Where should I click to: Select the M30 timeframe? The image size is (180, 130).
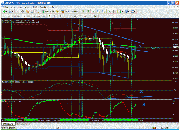point(19,16)
